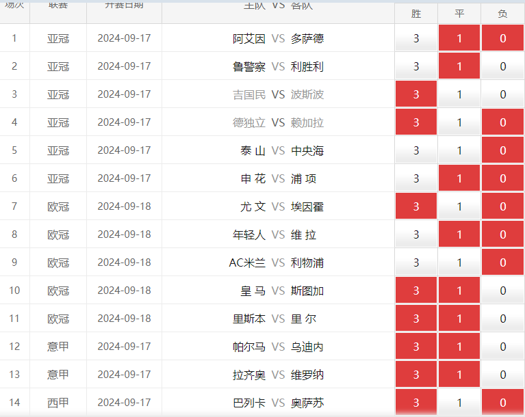Click date 2024-09-17 for 申花 match
Image resolution: width=525 pixels, height=417 pixels.
124,178
